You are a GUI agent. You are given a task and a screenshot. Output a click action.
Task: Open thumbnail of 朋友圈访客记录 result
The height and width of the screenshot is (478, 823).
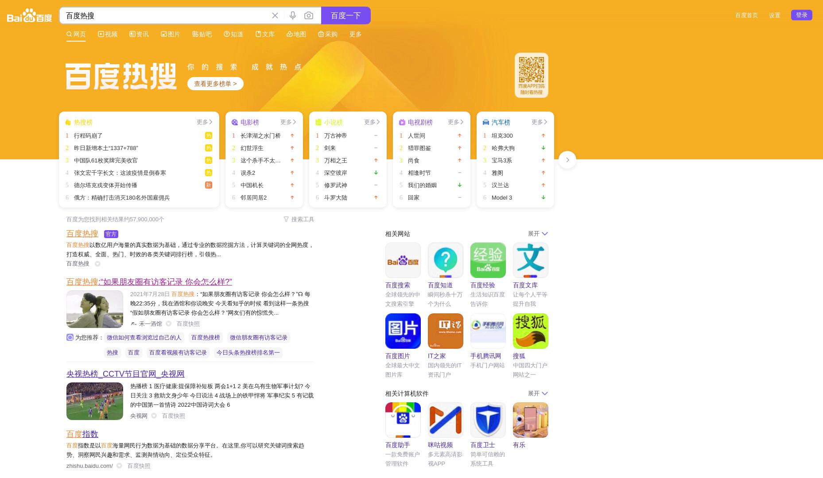point(95,309)
